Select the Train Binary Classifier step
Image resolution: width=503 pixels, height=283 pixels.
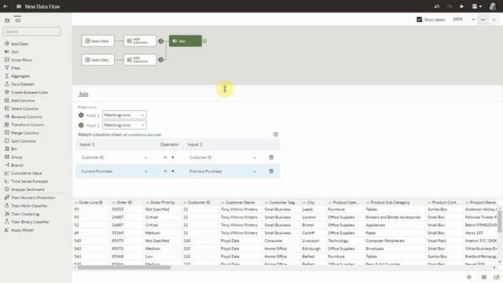pyautogui.click(x=27, y=222)
